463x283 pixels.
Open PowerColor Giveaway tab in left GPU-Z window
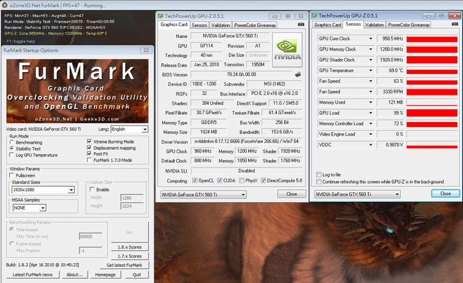tap(255, 25)
